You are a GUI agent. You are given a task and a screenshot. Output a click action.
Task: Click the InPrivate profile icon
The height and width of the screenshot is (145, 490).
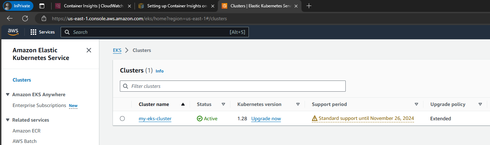pos(8,6)
